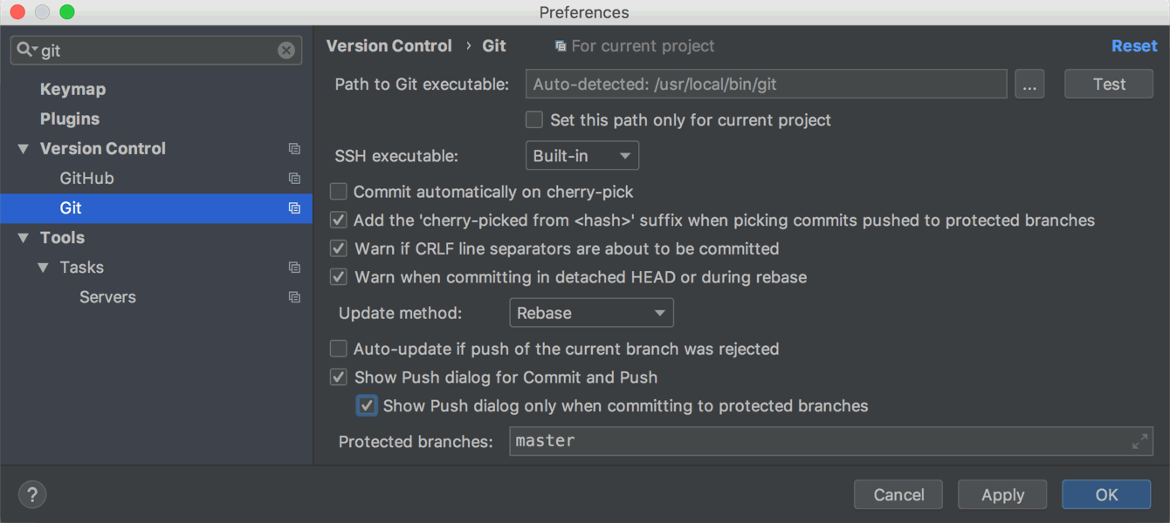The height and width of the screenshot is (523, 1170).
Task: Uncheck Warn if CRLF line separators
Action: point(339,248)
